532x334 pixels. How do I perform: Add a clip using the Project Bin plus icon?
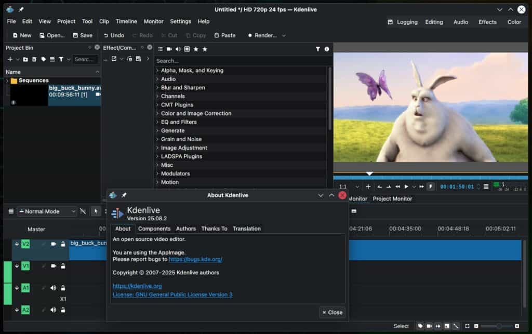click(10, 59)
